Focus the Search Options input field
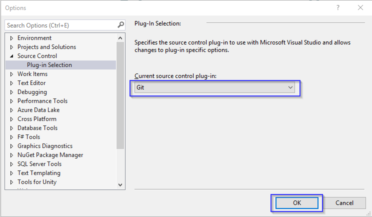 [60, 25]
